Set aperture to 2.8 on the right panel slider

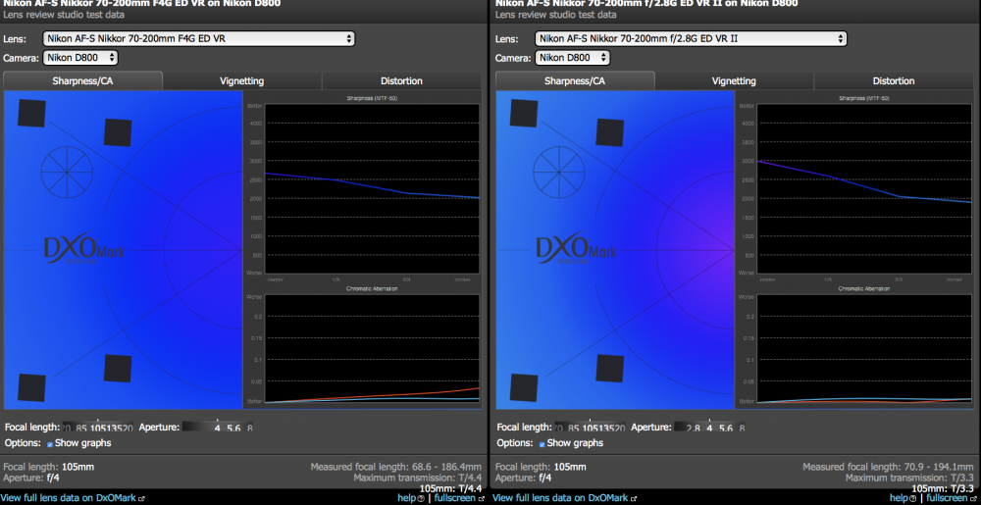tap(693, 429)
